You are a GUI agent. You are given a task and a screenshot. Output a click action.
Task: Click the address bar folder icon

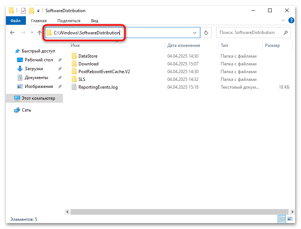pos(49,33)
